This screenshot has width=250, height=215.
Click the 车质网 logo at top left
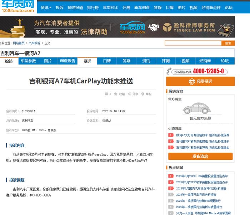(x=17, y=6)
